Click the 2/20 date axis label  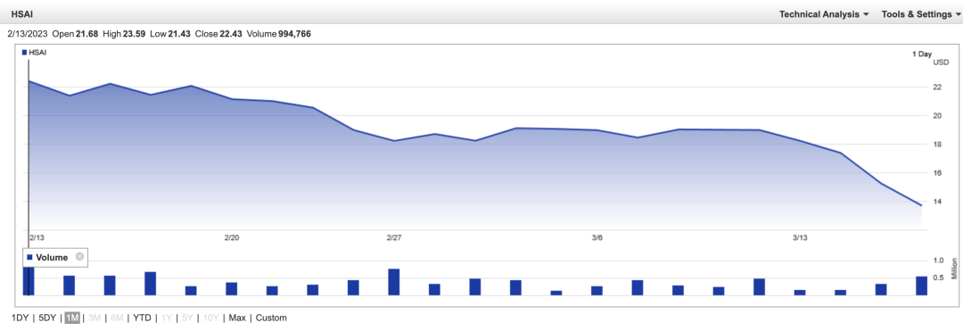pyautogui.click(x=232, y=237)
